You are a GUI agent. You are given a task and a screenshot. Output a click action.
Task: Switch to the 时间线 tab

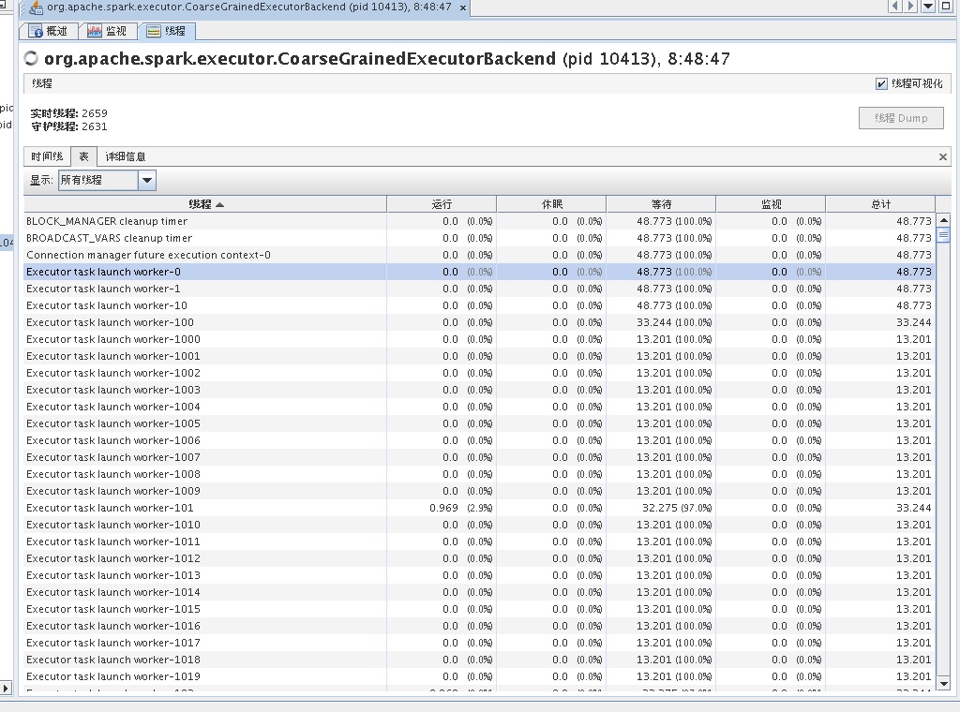tap(47, 156)
